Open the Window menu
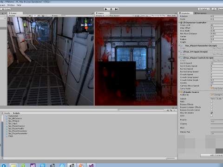The height and width of the screenshot is (167, 223). pyautogui.click(x=11, y=5)
